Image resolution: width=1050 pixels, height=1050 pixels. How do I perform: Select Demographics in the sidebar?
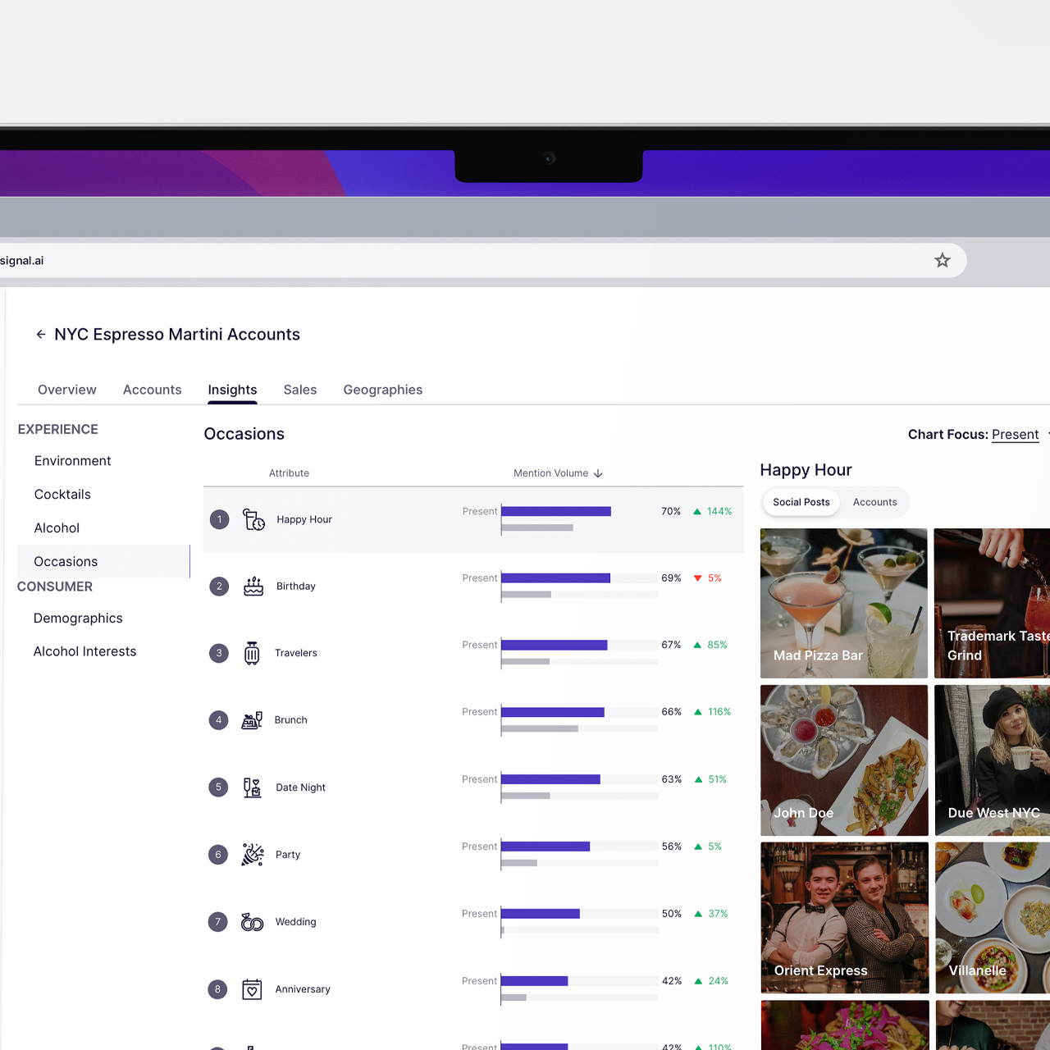click(78, 619)
